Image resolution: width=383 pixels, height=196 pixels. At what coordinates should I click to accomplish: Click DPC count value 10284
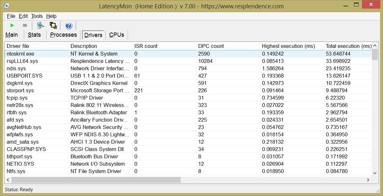click(205, 61)
